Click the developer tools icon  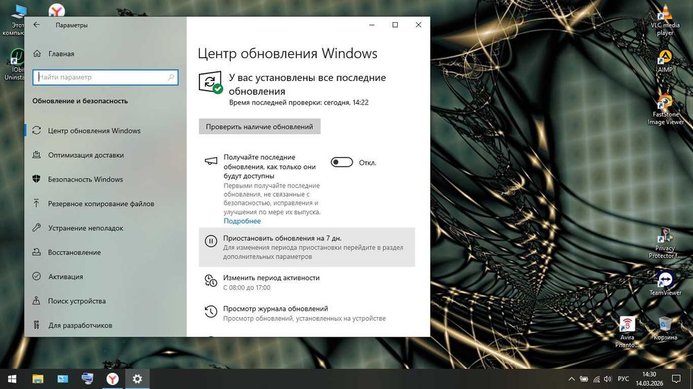[x=36, y=325]
